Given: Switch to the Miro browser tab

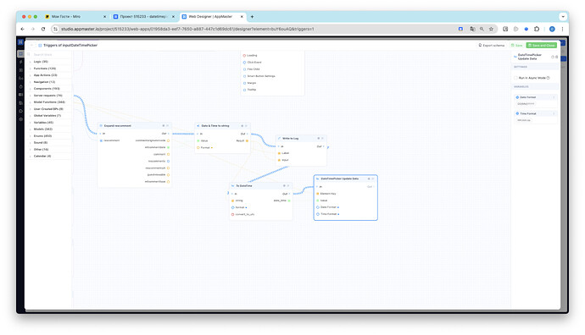Looking at the screenshot, I should tap(75, 16).
